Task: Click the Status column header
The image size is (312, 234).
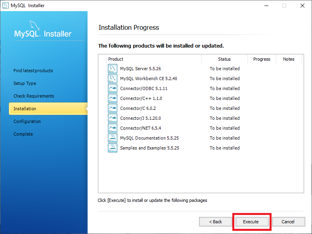Action: pos(224,59)
